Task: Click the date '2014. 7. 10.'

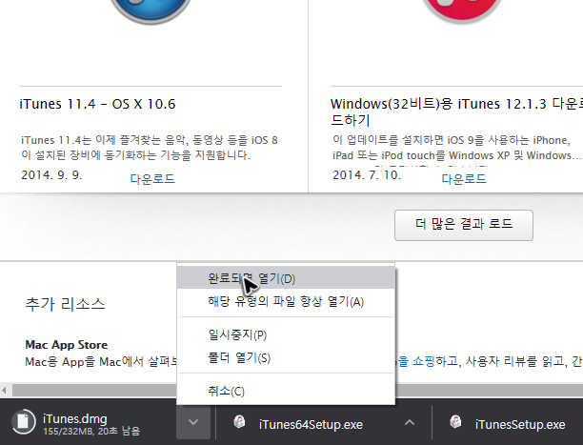Action: click(x=367, y=175)
